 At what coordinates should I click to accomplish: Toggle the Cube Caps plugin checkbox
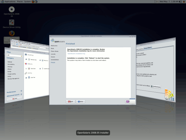coord(26,78)
